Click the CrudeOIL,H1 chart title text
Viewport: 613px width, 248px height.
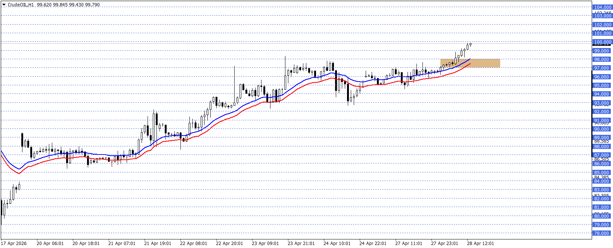click(21, 5)
